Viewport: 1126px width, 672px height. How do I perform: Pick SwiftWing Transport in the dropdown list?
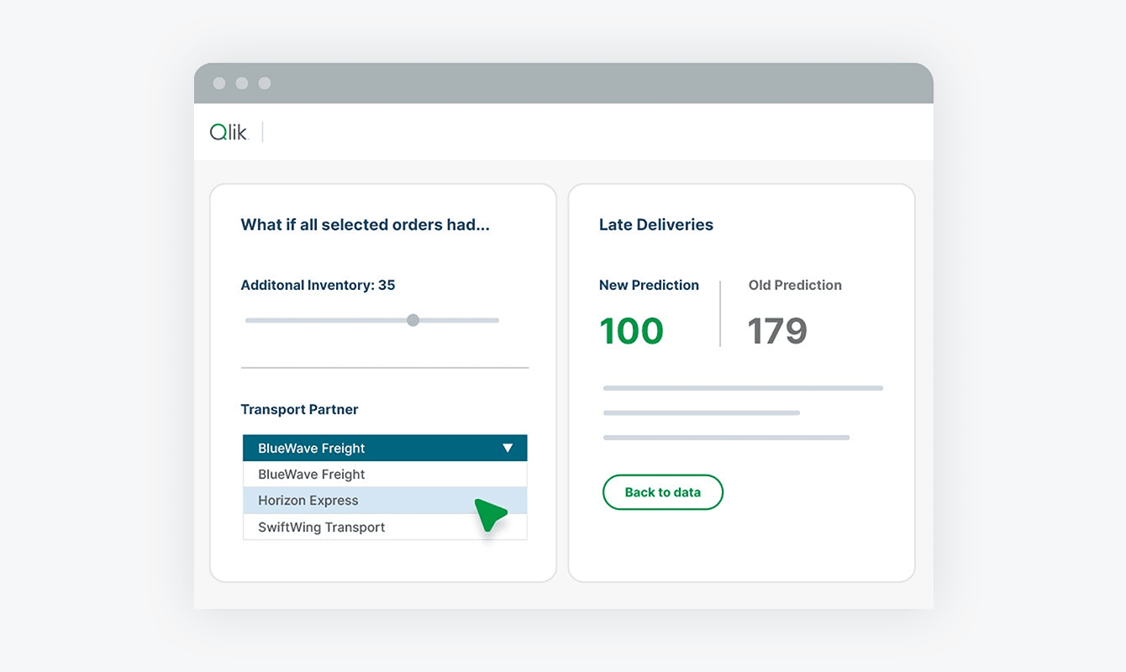321,528
